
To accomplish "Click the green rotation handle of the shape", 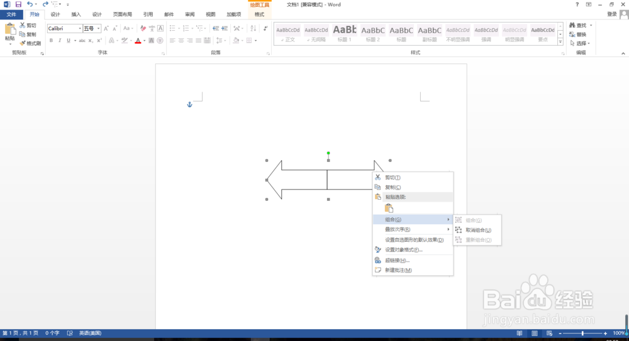I will [328, 153].
